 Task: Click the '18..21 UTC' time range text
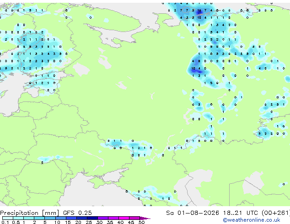[x=240, y=213]
